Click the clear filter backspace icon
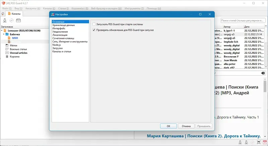This screenshot has height=146, width=268. pyautogui.click(x=263, y=73)
